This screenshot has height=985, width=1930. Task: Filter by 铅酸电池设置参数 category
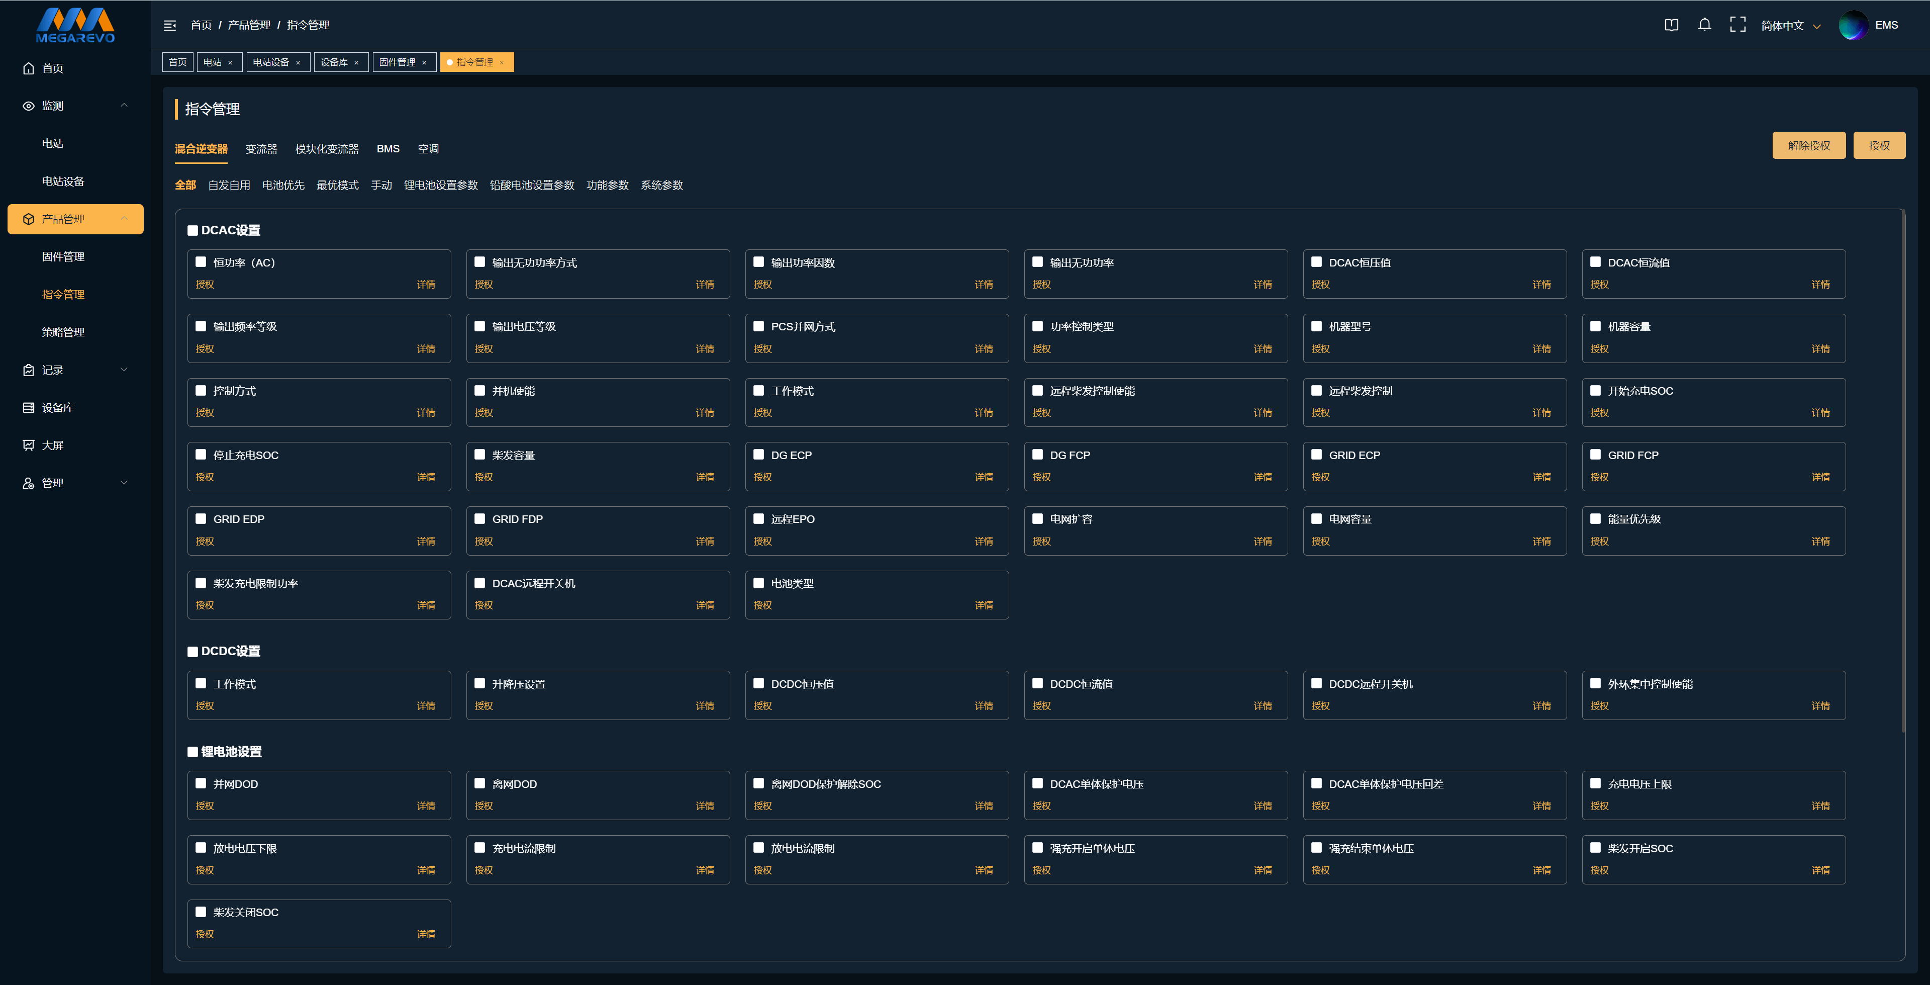(x=532, y=185)
